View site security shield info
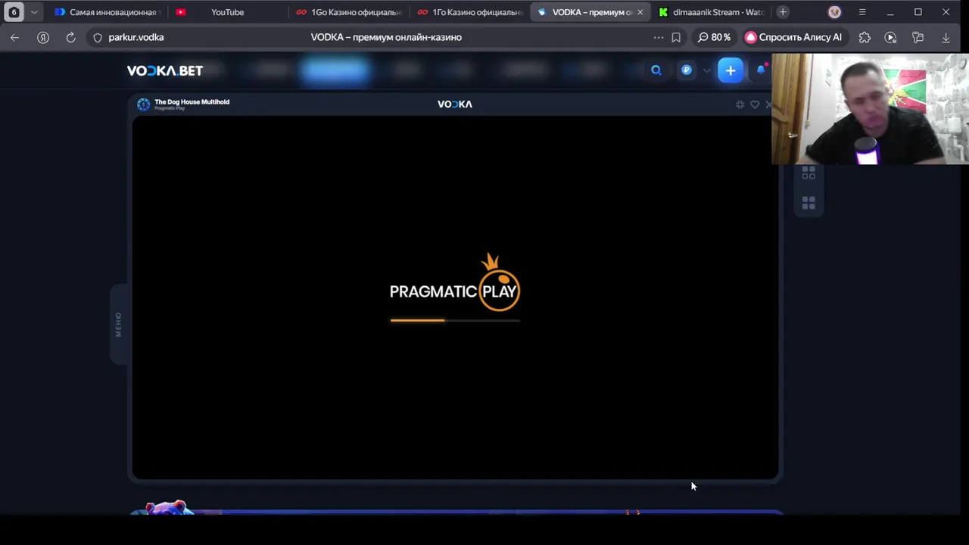This screenshot has width=969, height=545. point(98,37)
